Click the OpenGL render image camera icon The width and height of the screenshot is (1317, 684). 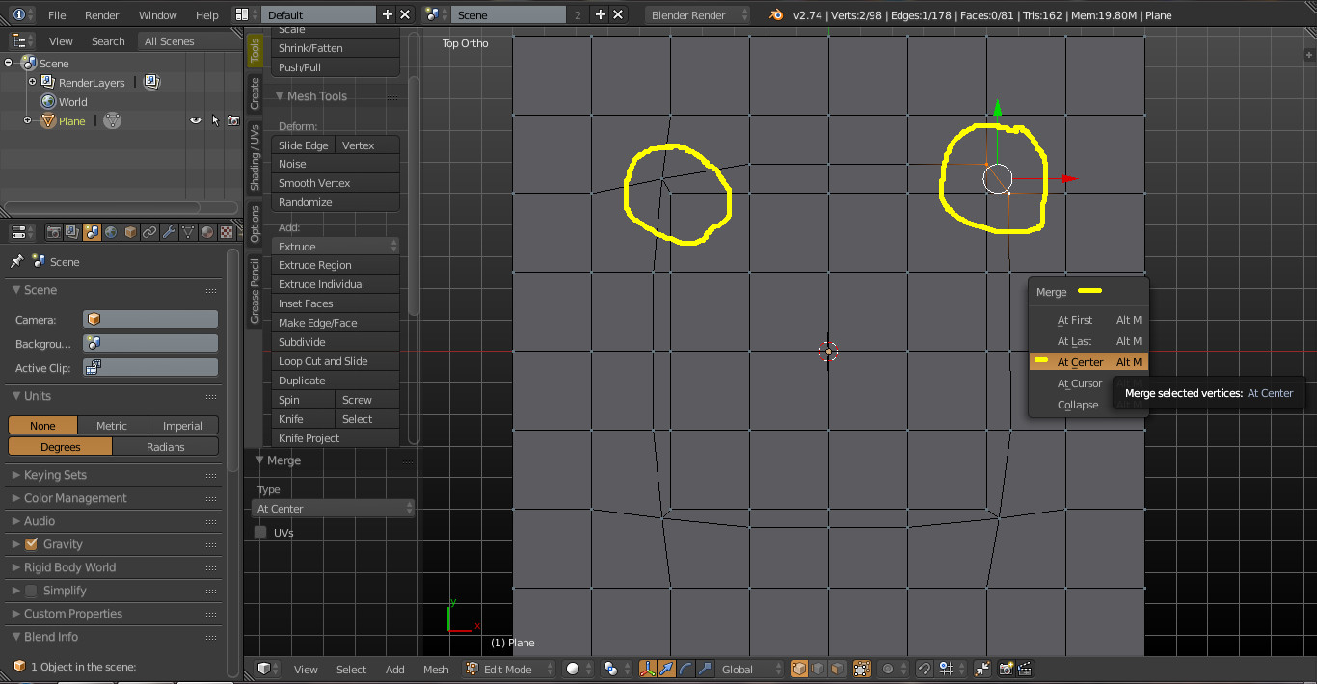[x=1007, y=669]
